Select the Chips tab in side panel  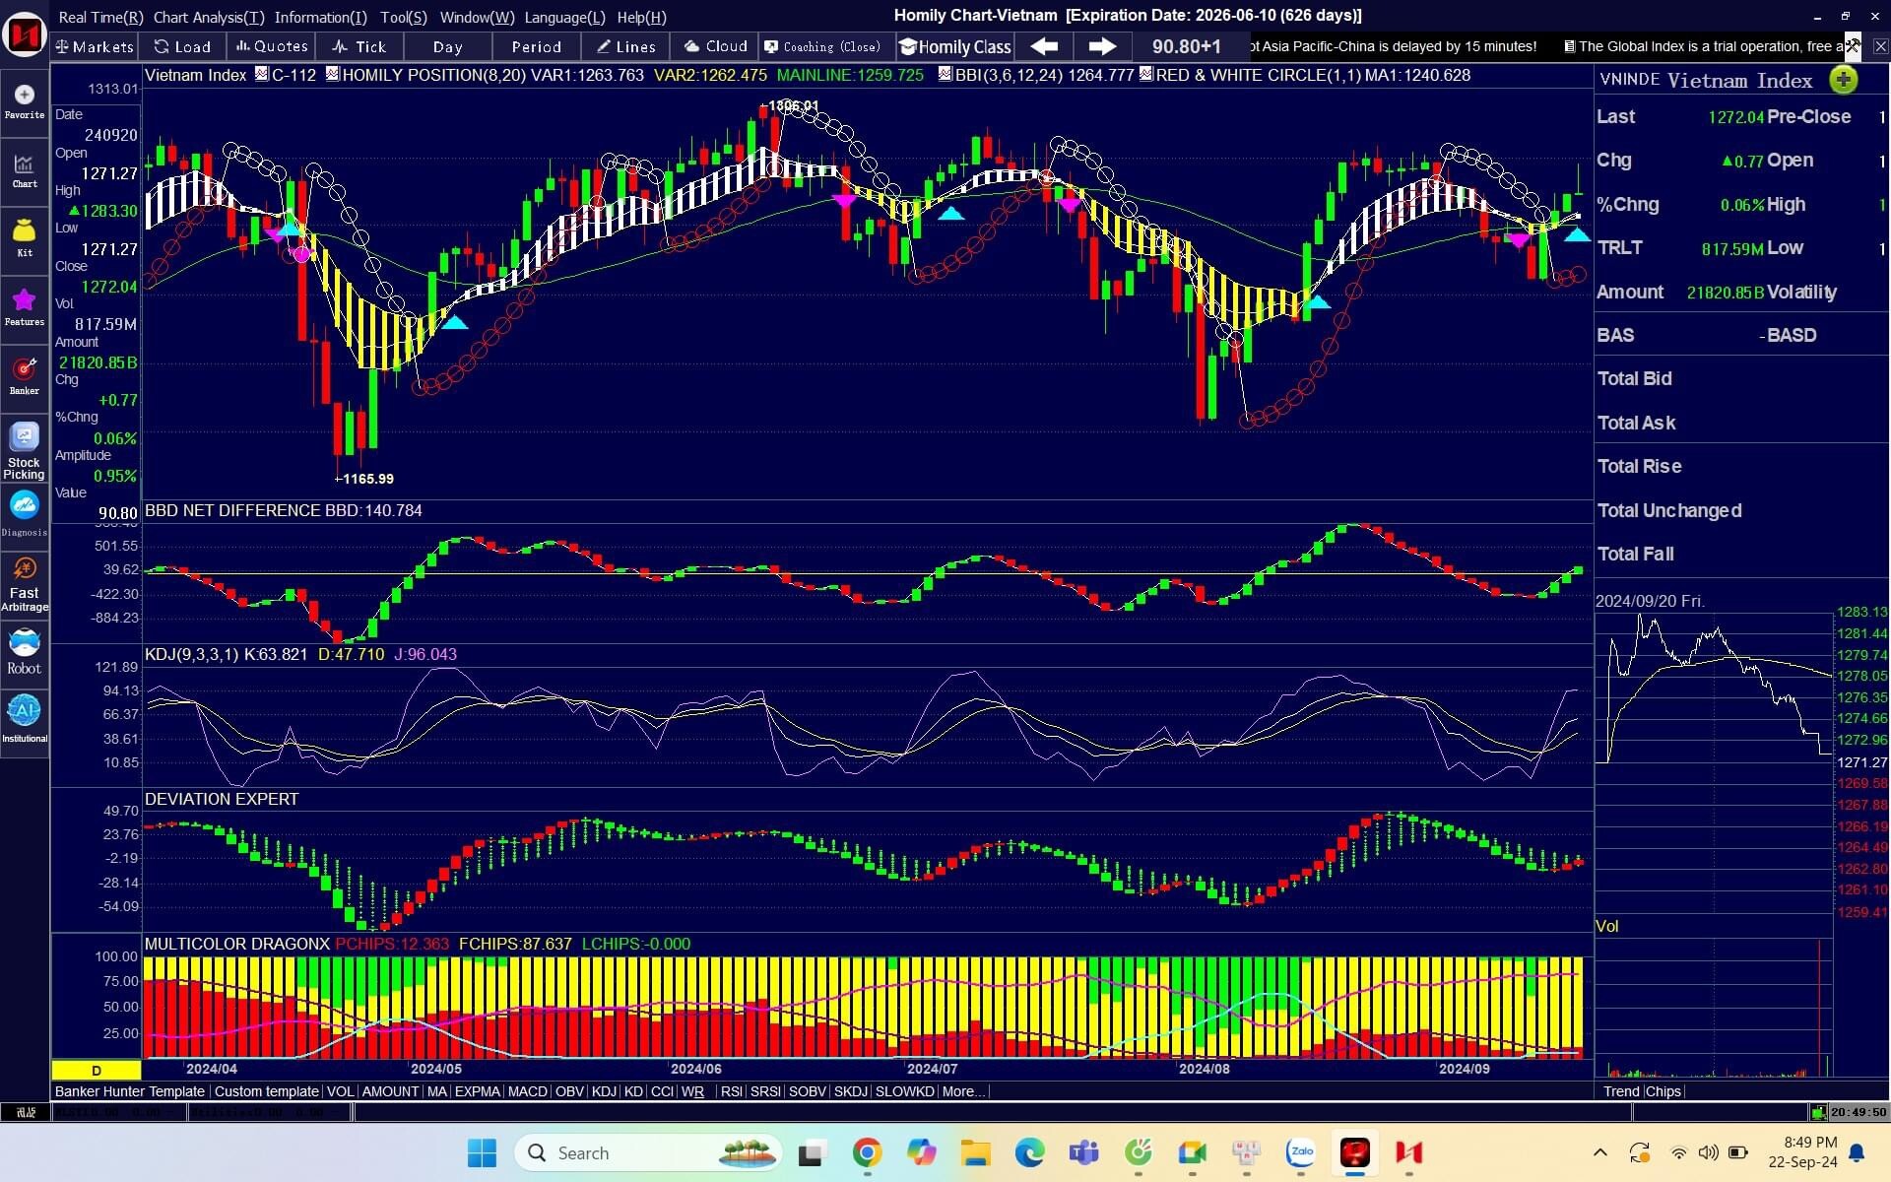pos(1663,1091)
